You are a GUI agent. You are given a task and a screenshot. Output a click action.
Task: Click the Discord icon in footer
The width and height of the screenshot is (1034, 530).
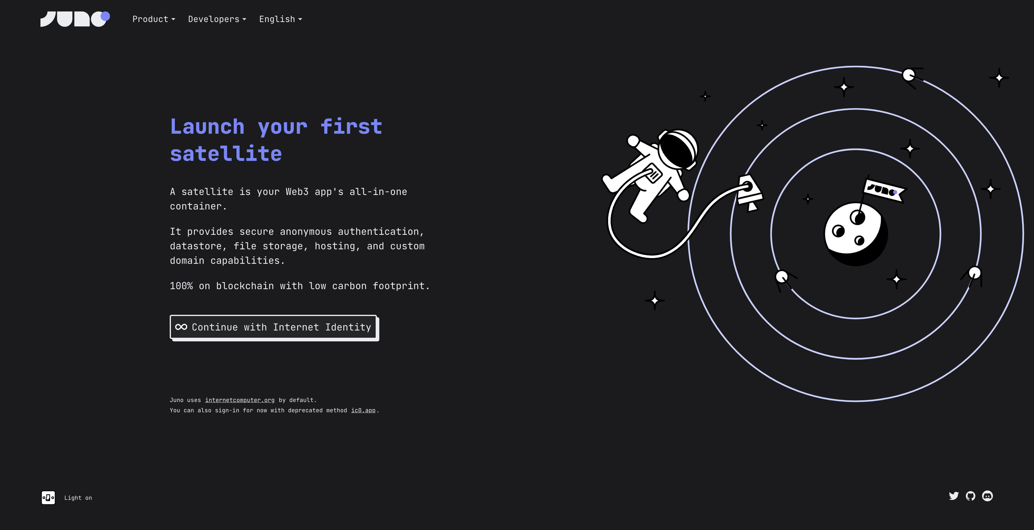coord(987,496)
